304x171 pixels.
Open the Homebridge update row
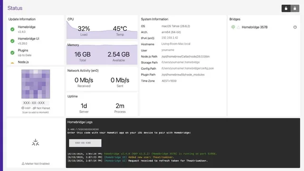pyautogui.click(x=35, y=29)
